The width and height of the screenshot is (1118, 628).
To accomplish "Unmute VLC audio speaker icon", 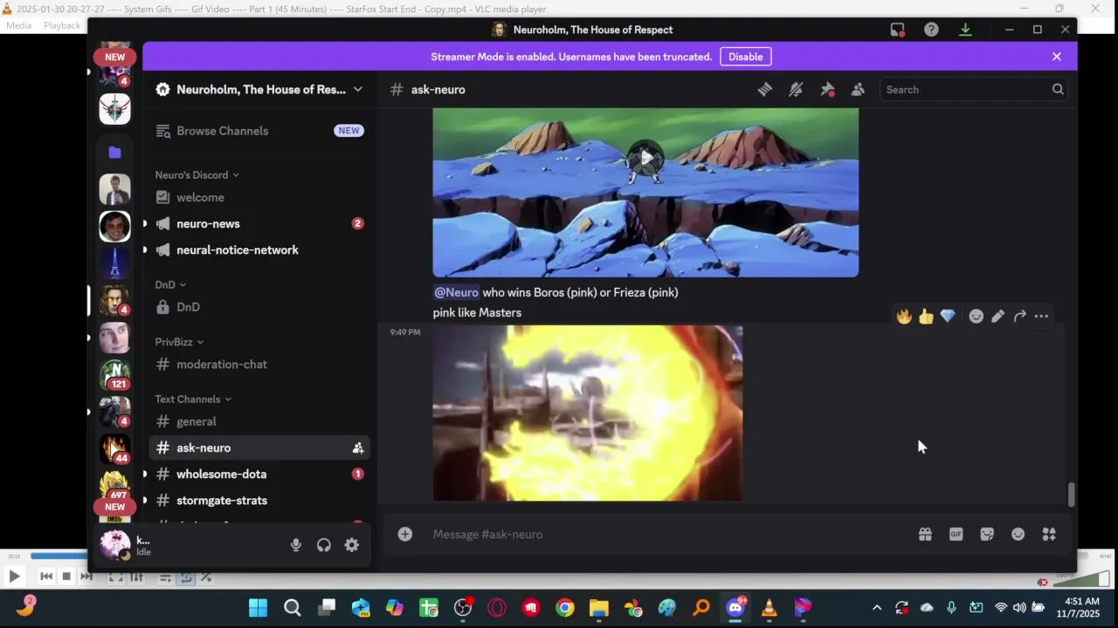I will coord(1042,582).
